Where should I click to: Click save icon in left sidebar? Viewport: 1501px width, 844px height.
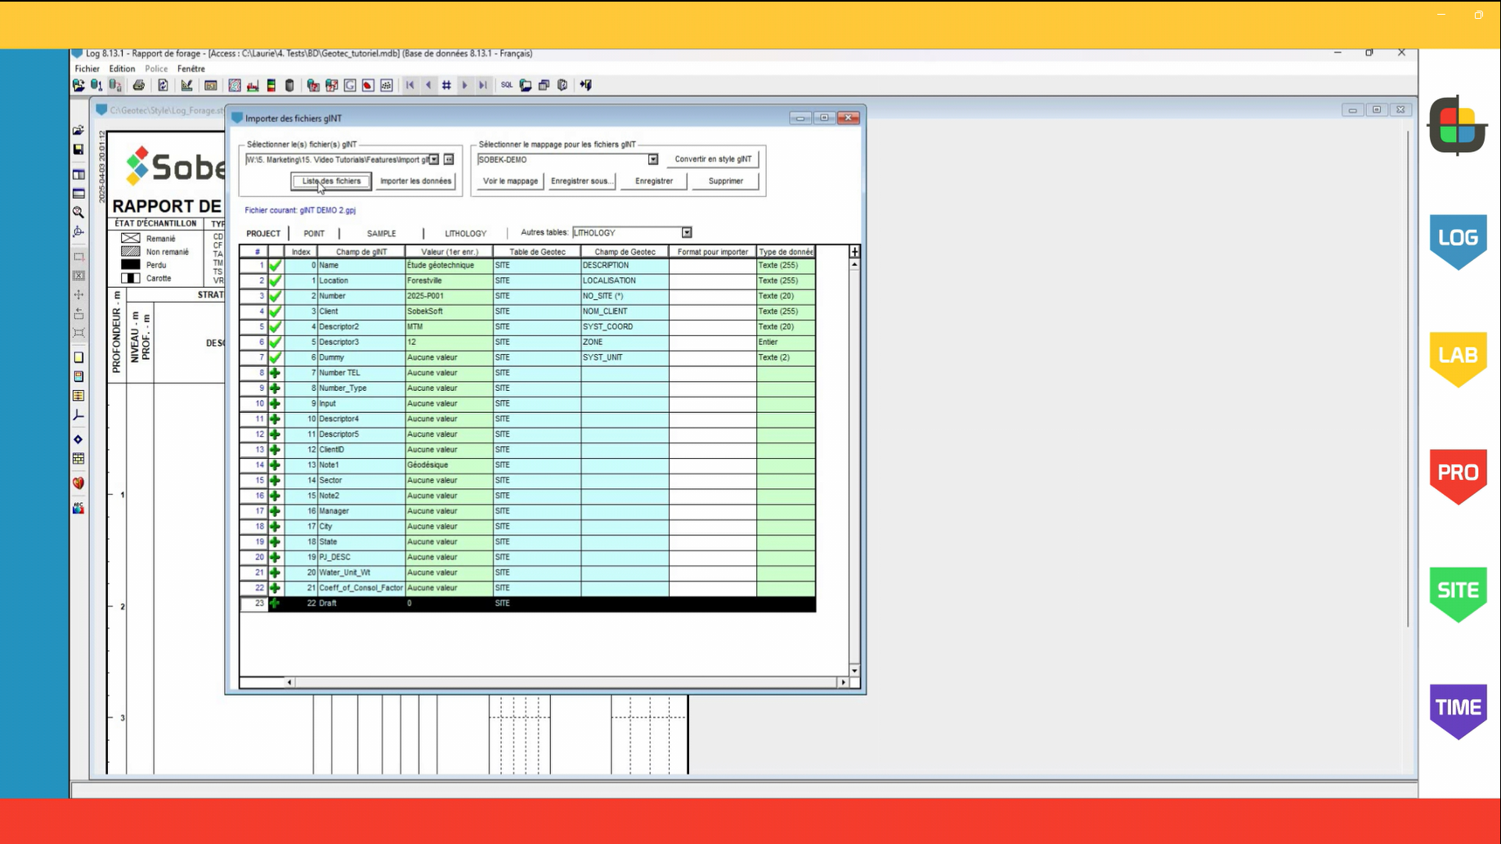78,150
